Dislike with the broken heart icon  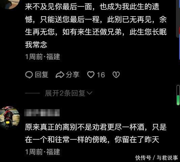tap(116, 75)
